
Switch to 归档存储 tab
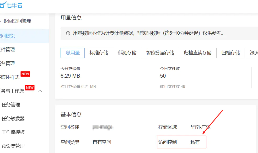tap(231, 53)
